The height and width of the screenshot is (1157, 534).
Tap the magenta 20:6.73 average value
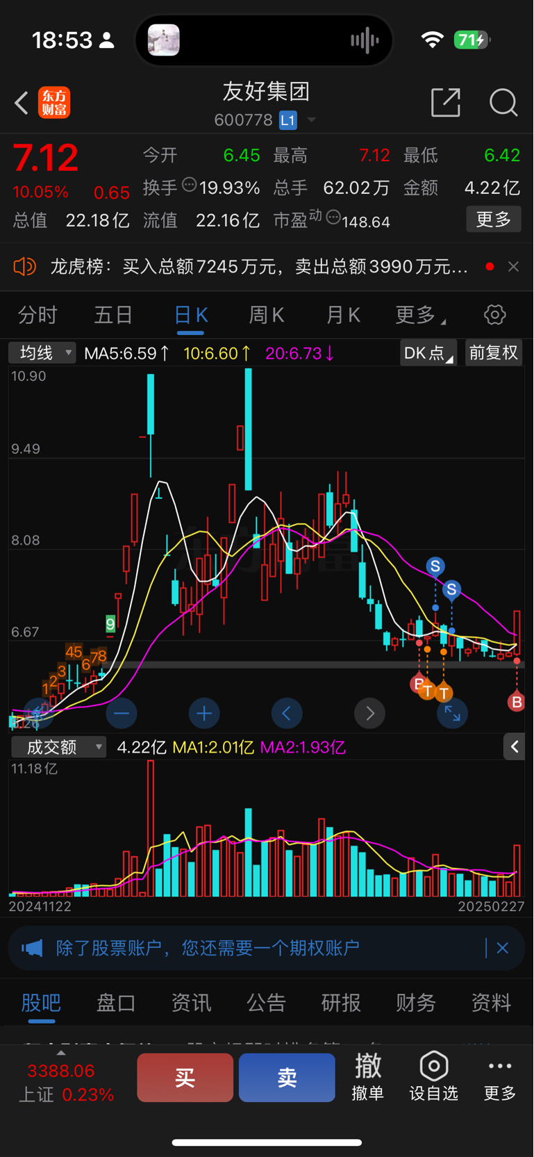click(299, 354)
